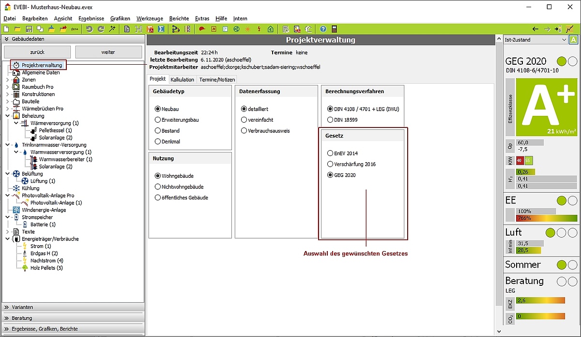
Task: Click the red cap toolbar icon
Action: coord(202,29)
